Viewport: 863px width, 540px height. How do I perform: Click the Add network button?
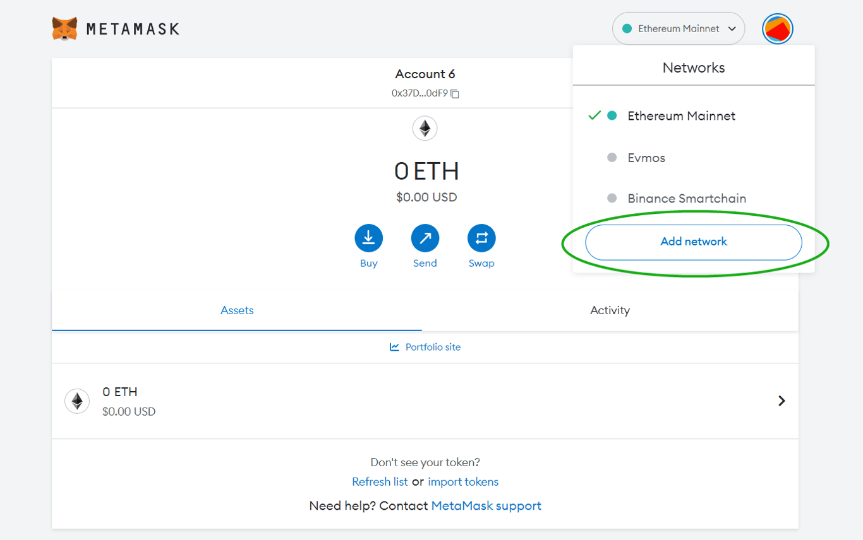694,242
